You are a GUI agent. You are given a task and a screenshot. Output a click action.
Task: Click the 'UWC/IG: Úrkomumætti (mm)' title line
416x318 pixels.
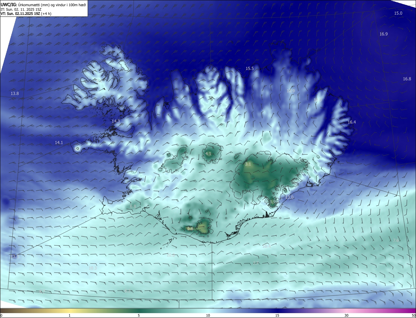(43, 5)
